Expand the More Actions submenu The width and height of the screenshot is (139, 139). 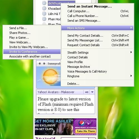pos(97,28)
